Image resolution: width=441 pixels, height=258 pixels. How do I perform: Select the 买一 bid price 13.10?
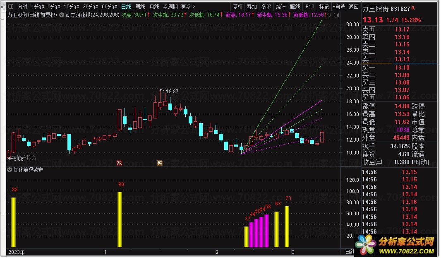pos(402,68)
